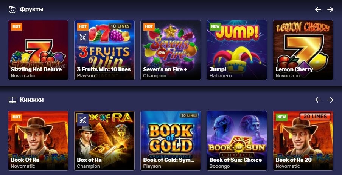The width and height of the screenshot is (342, 175).
Task: Open the Sizzling Hot Deluxe game
Action: pyautogui.click(x=38, y=50)
